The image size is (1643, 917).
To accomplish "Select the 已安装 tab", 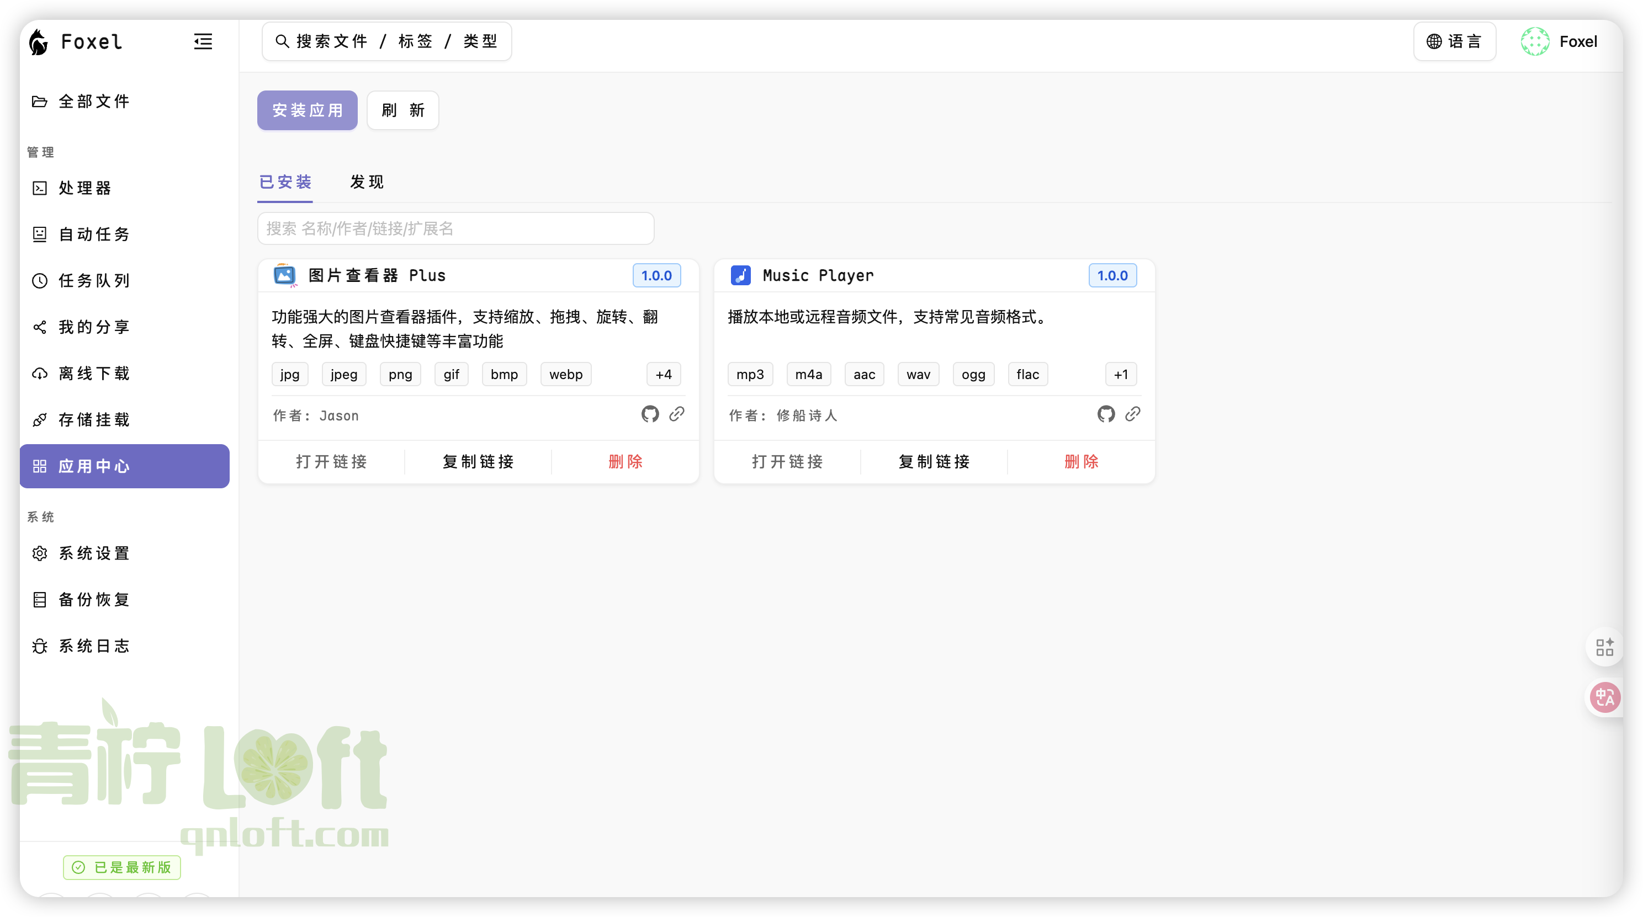I will tap(284, 182).
